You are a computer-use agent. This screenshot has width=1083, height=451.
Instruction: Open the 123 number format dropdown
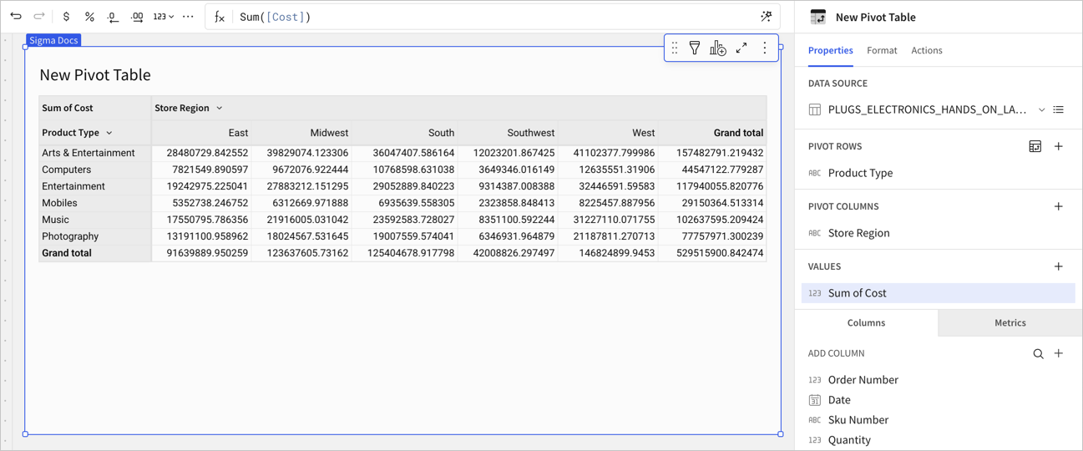coord(163,17)
